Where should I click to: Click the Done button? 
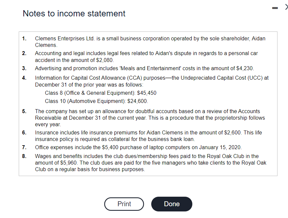(x=172, y=204)
